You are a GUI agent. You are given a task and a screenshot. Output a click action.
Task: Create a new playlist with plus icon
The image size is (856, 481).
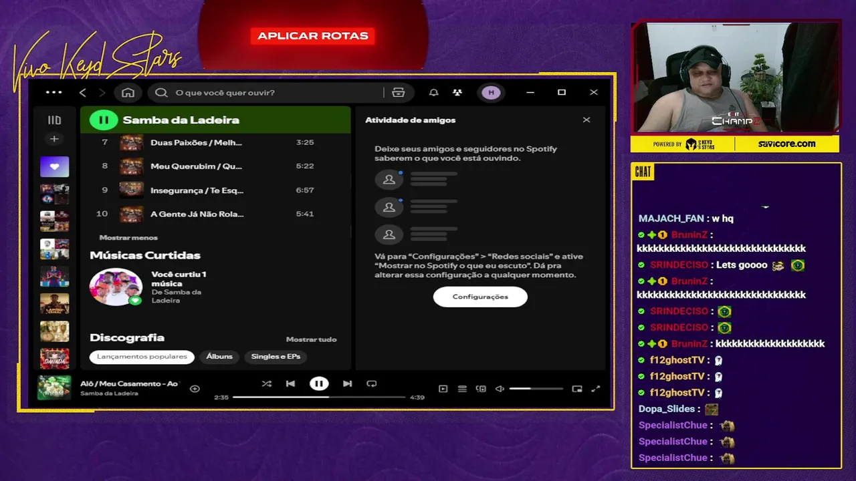click(54, 139)
